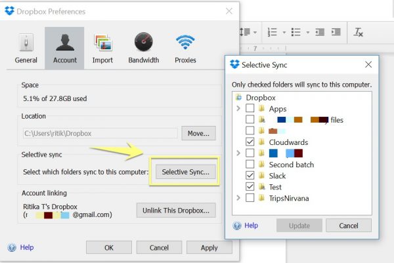This screenshot has height=263, width=394.
Task: Switch to the Bandwidth tab
Action: pyautogui.click(x=143, y=48)
